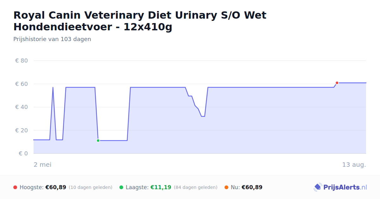
Task: Click the red highest-price marker on the chart
Action: pos(337,83)
